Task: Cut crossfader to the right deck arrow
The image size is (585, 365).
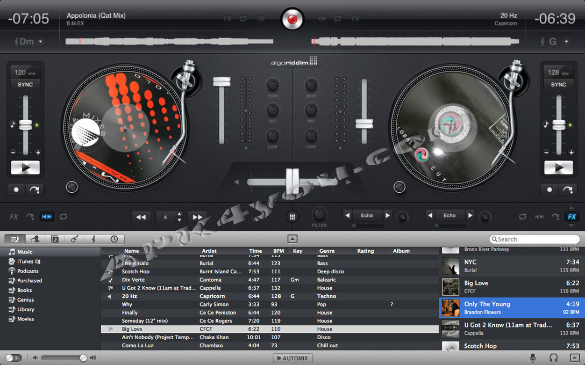Action: (x=348, y=182)
